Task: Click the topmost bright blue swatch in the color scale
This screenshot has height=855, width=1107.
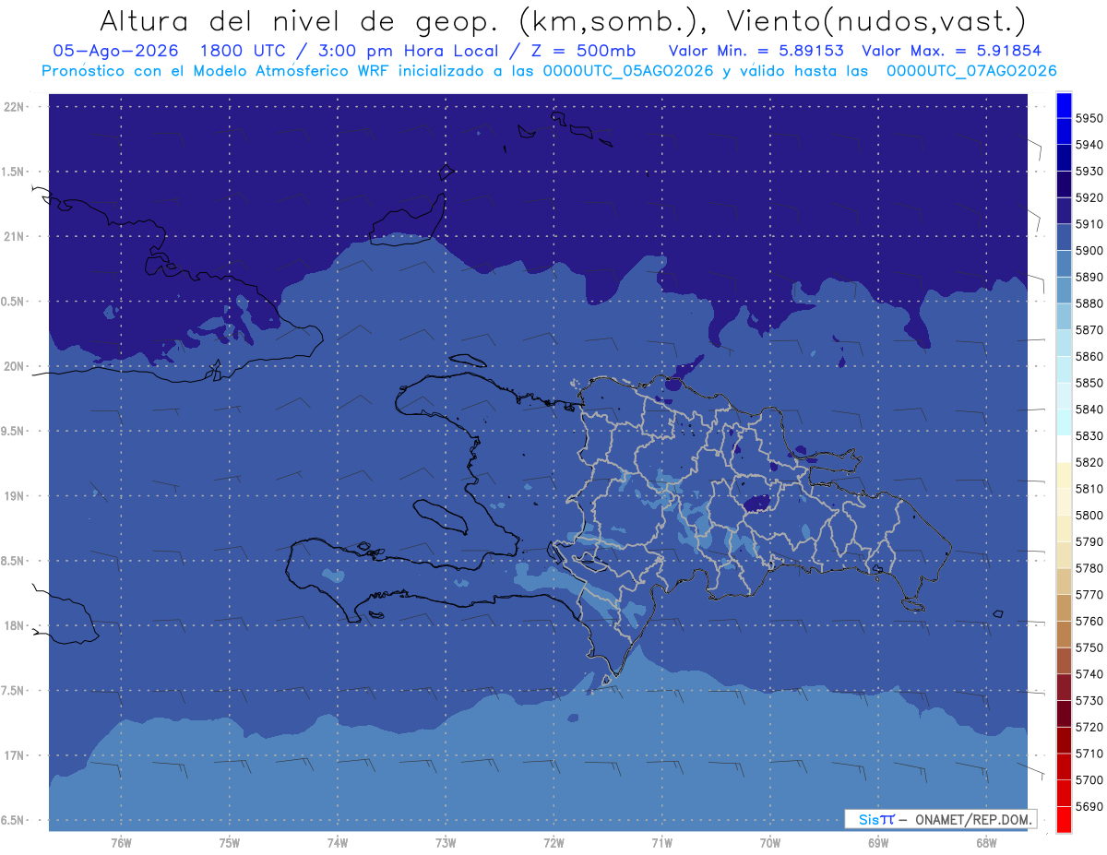Action: click(x=1063, y=105)
